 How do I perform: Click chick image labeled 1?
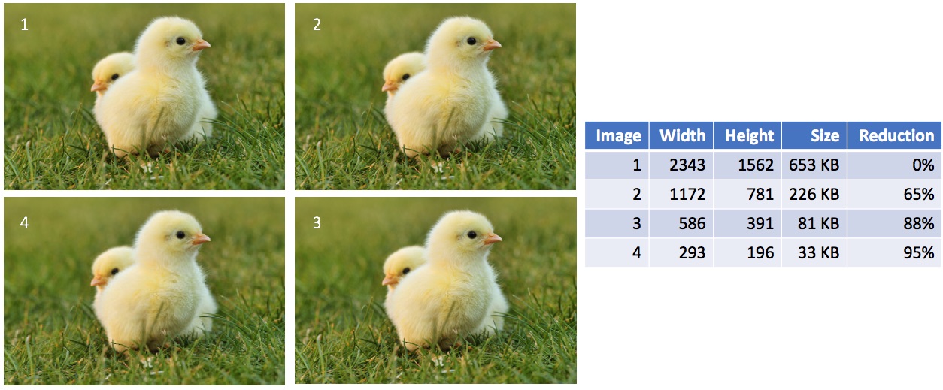point(144,96)
